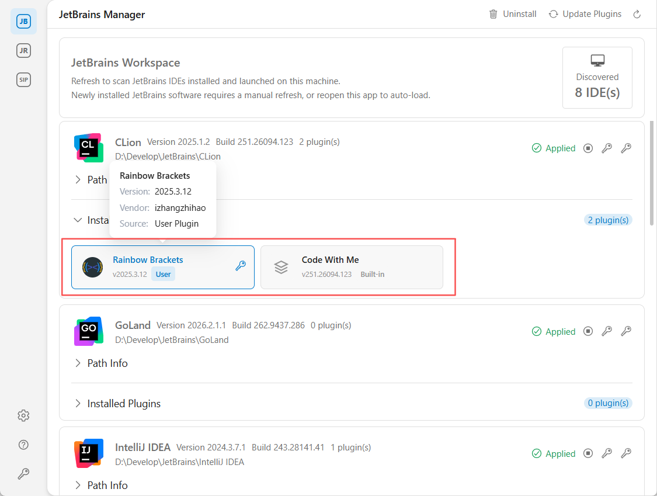Click the key icon in the sidebar
This screenshot has width=657, height=496.
coord(23,474)
